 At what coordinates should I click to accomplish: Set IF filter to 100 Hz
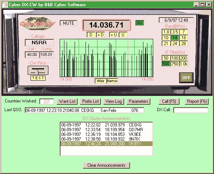(175, 58)
